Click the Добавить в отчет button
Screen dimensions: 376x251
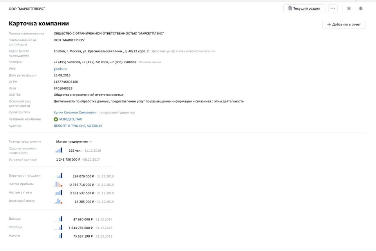pyautogui.click(x=344, y=25)
